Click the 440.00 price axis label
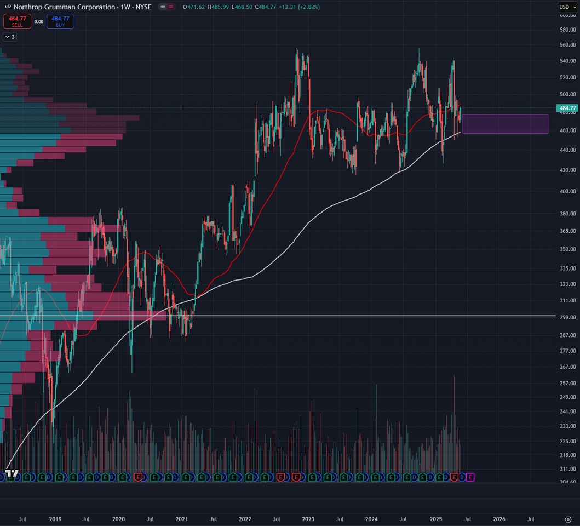580x526 pixels. 568,150
